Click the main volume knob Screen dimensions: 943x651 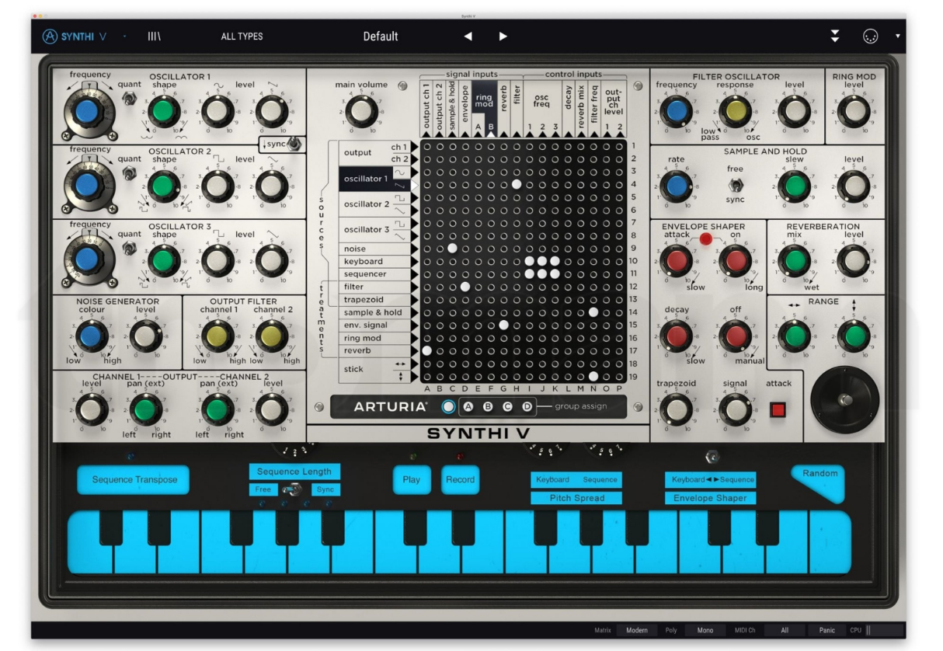click(x=360, y=113)
